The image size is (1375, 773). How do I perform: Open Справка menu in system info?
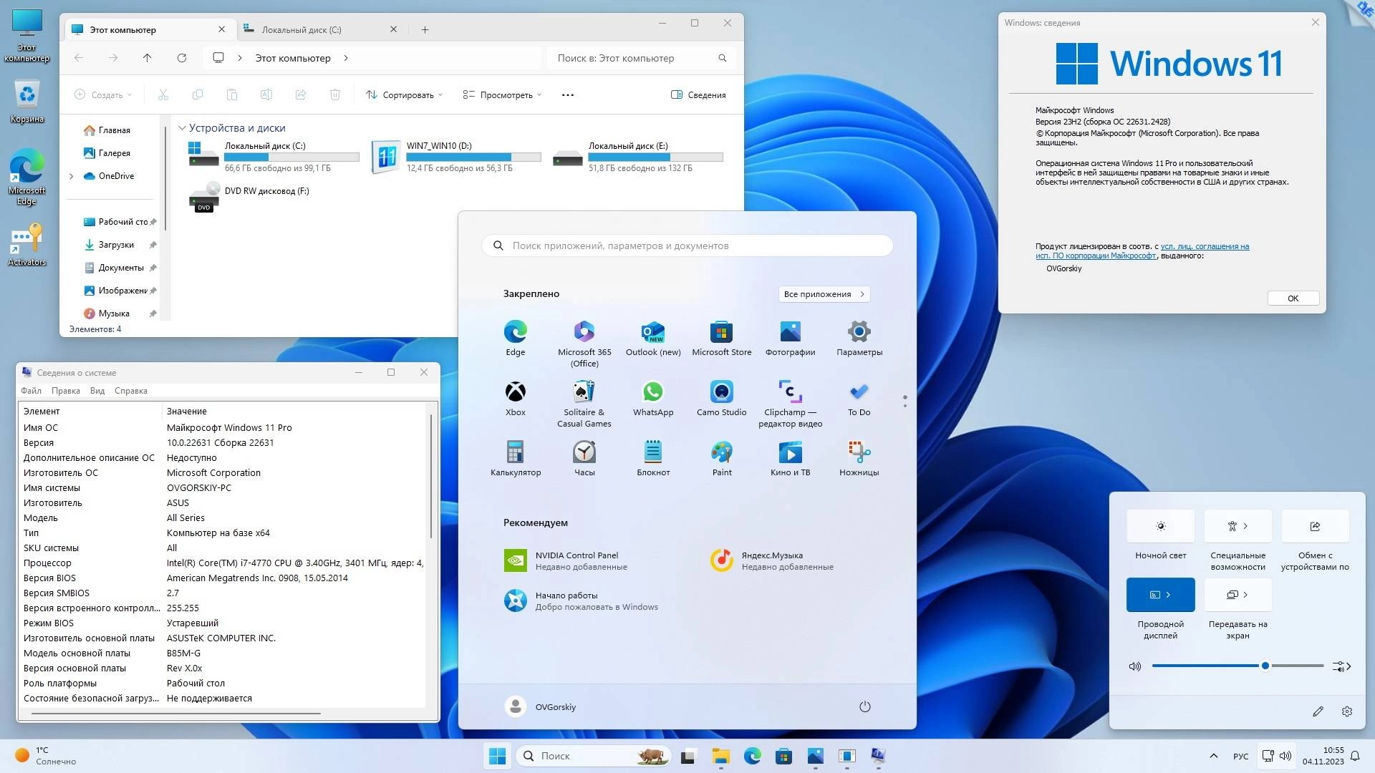point(130,391)
